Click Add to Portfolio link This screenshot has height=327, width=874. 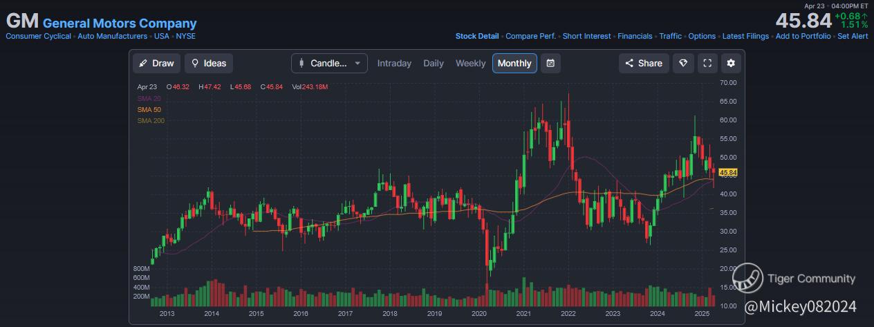(x=803, y=36)
